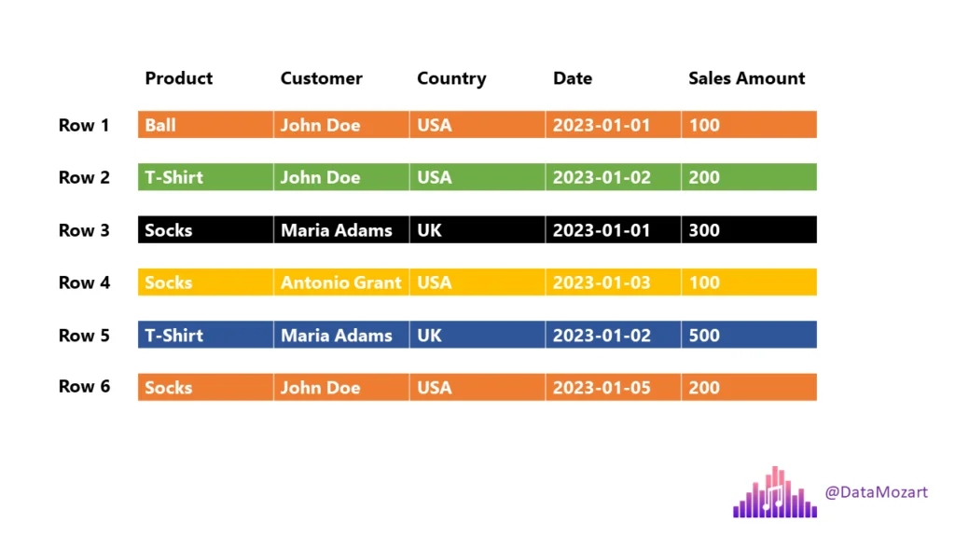Select the T-Shirt cell in green row

coord(205,177)
